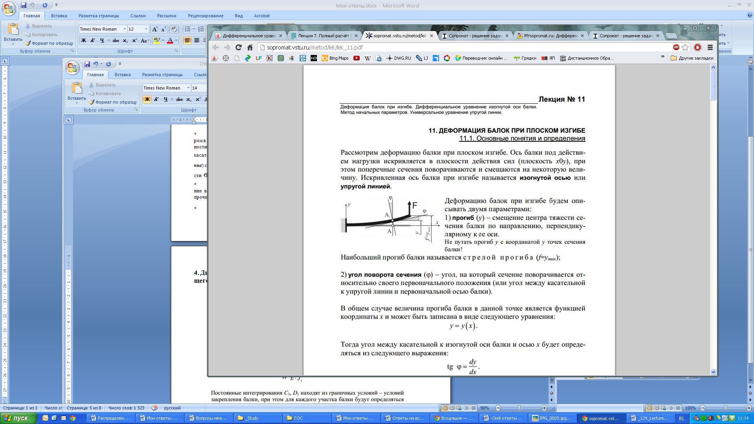This screenshot has height=424, width=754.
Task: Open Bing Maps bookmark
Action: (335, 58)
